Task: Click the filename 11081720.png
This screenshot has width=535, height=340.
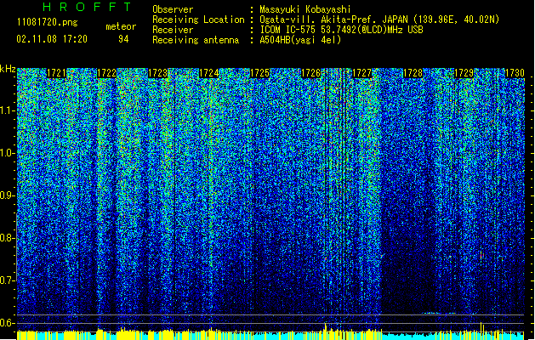Action: pyautogui.click(x=47, y=22)
